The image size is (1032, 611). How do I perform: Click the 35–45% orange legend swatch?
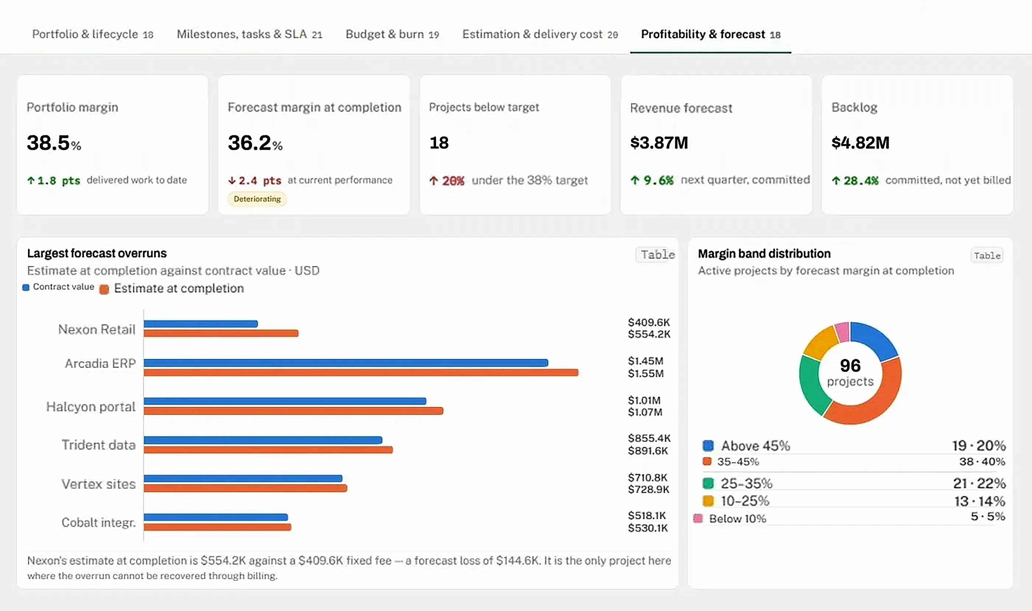707,461
